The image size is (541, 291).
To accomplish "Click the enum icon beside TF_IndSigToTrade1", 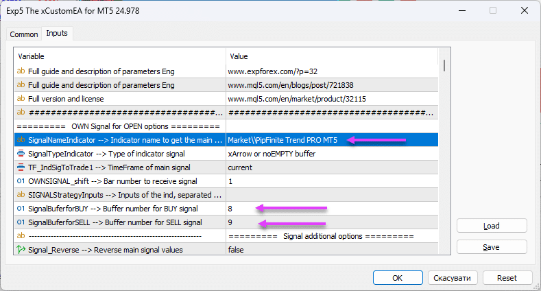I will point(21,167).
